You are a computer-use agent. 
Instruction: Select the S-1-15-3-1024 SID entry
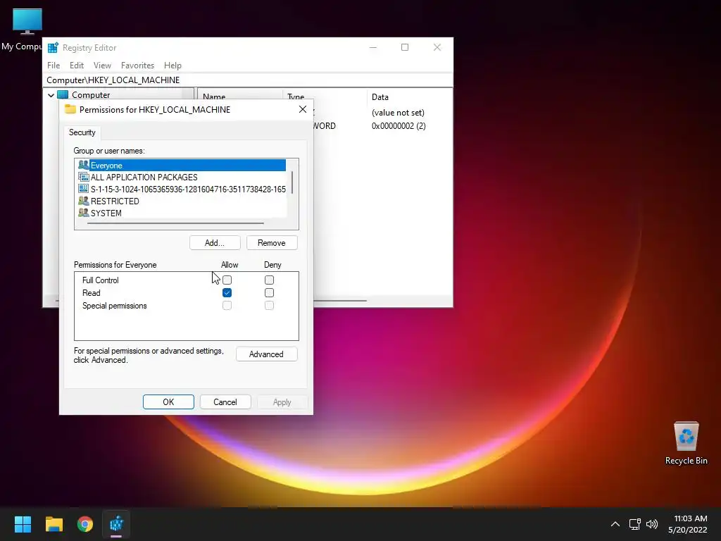coord(182,189)
